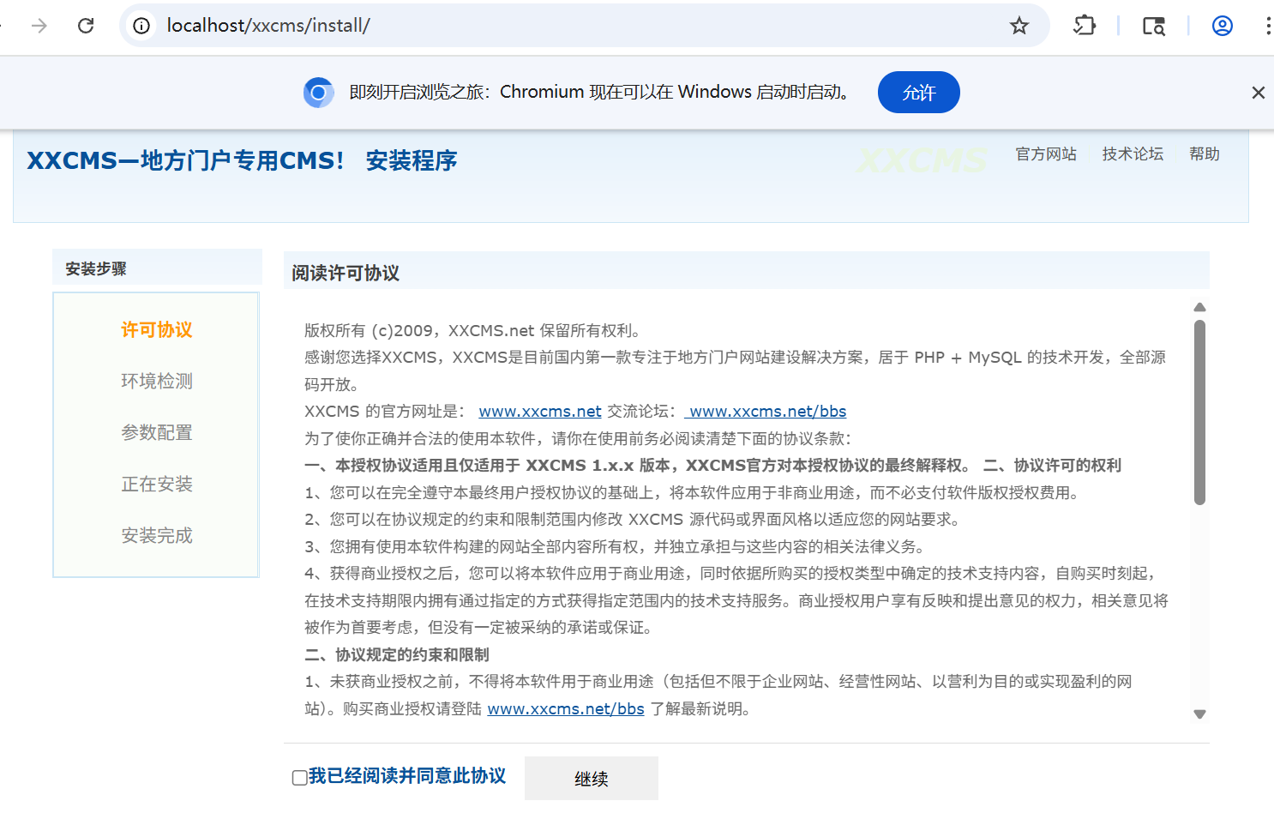The image size is (1274, 831).
Task: Click the 继续 button
Action: click(x=592, y=779)
